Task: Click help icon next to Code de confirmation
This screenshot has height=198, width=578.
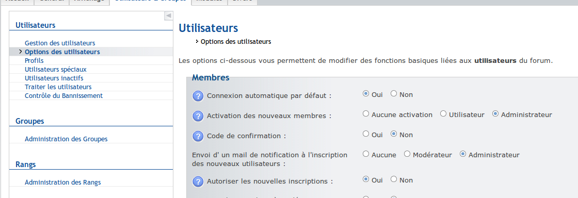Action: point(198,136)
